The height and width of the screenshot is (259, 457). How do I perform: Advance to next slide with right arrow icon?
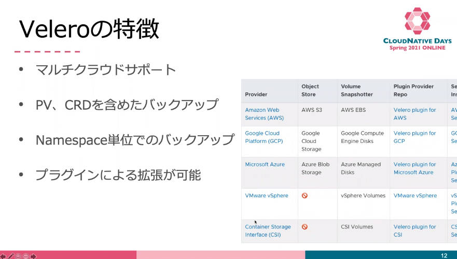pyautogui.click(x=33, y=256)
